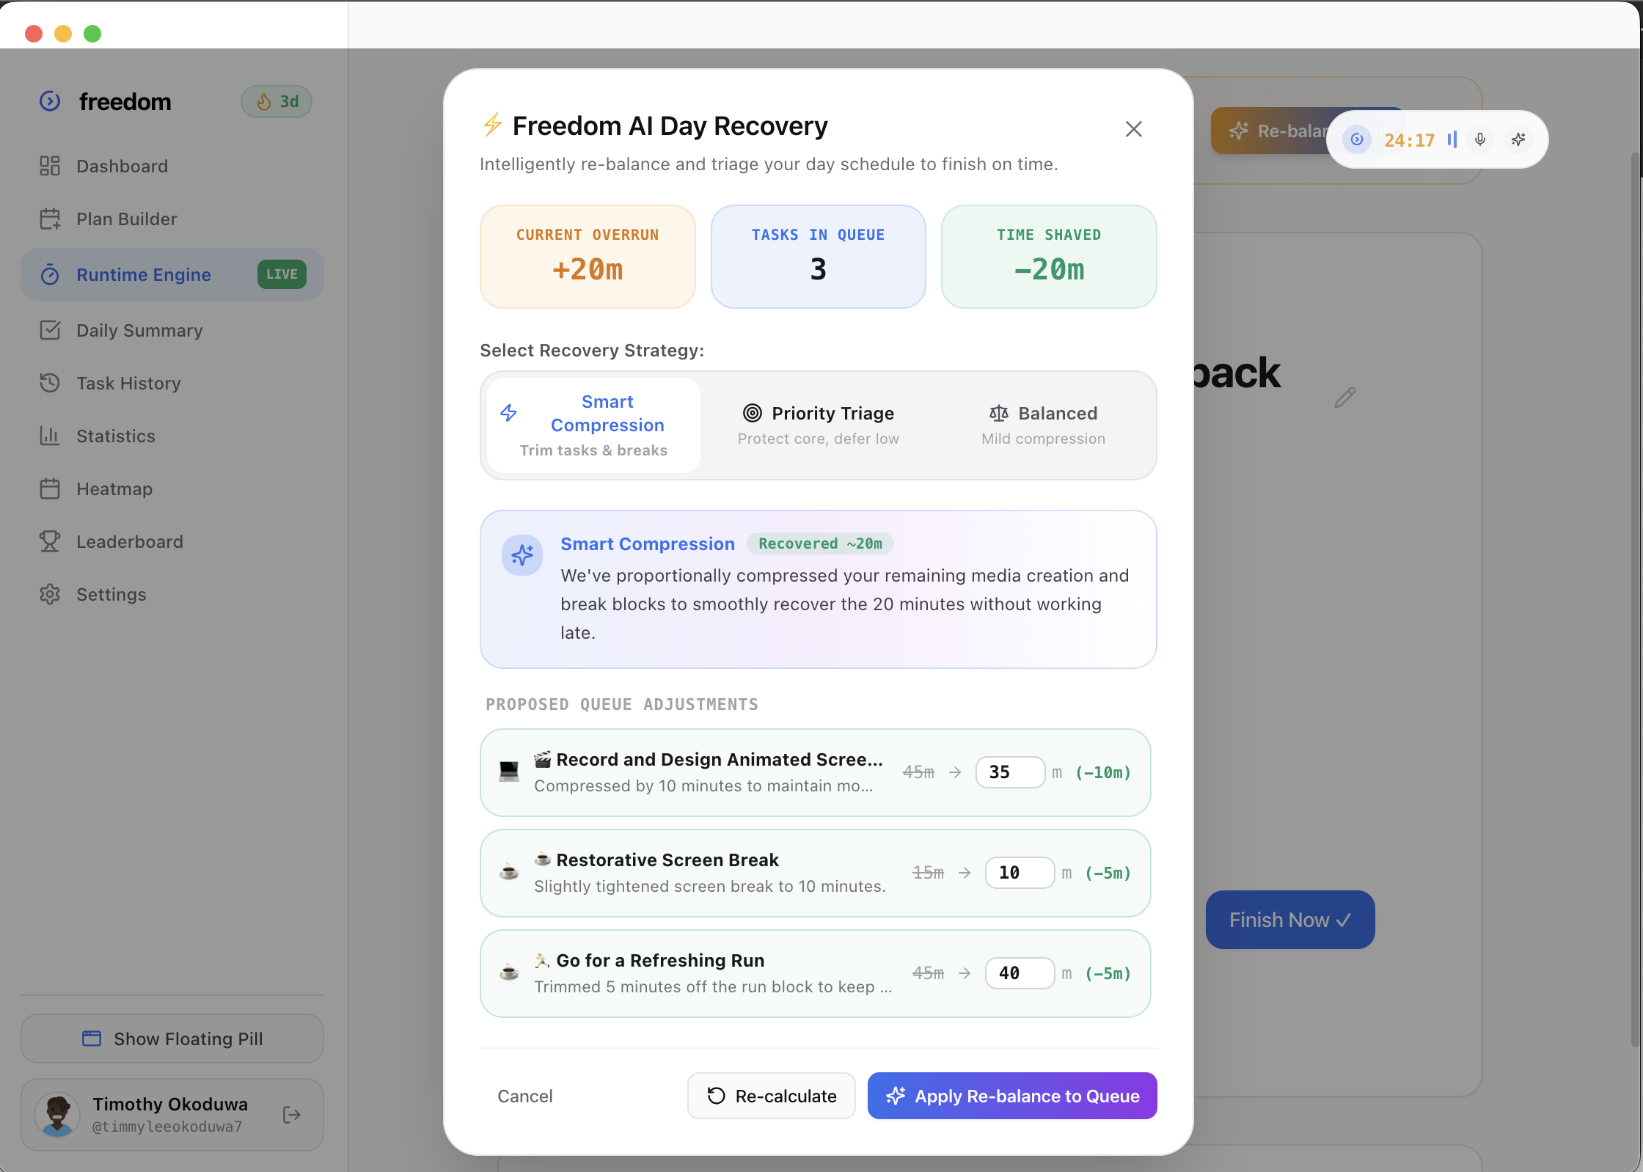The height and width of the screenshot is (1172, 1643).
Task: Click the scales icon on Balanced
Action: [x=999, y=413]
